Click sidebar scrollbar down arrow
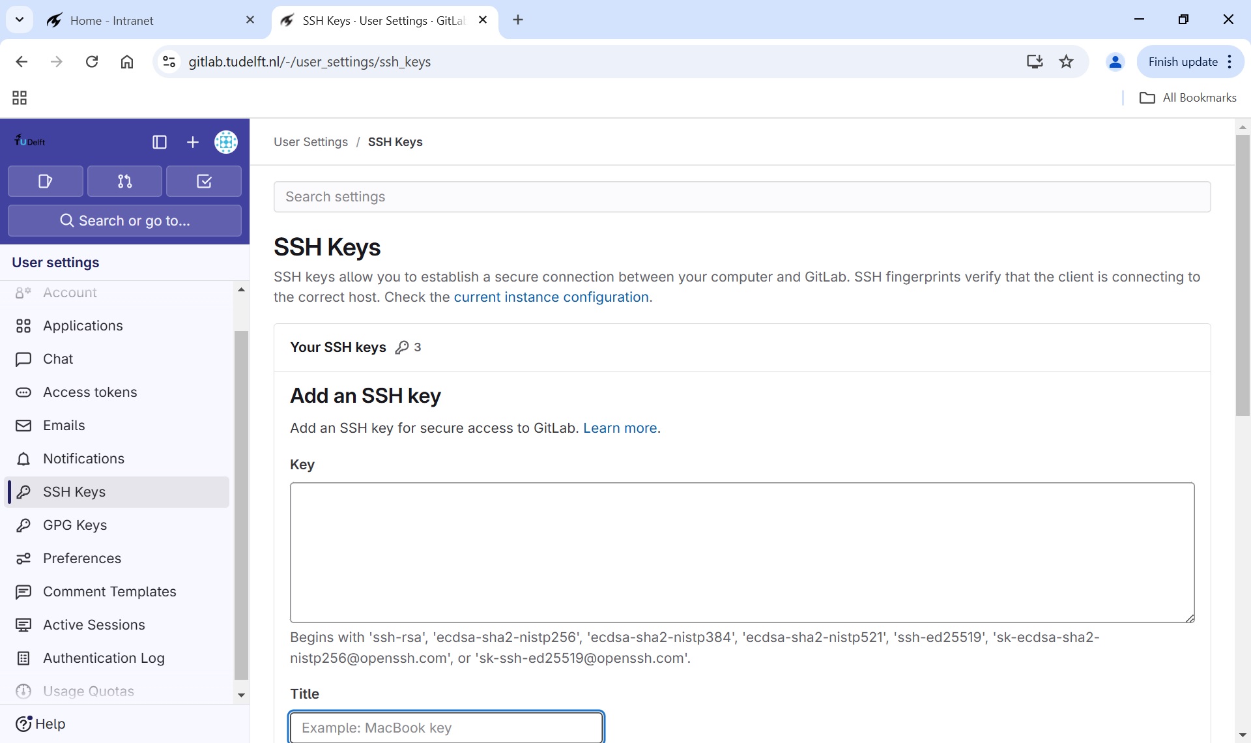 (x=241, y=695)
